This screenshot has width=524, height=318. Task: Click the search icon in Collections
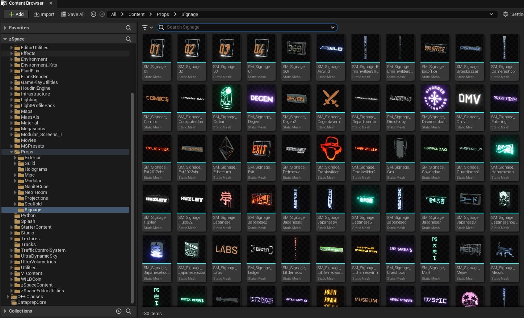coord(128,311)
